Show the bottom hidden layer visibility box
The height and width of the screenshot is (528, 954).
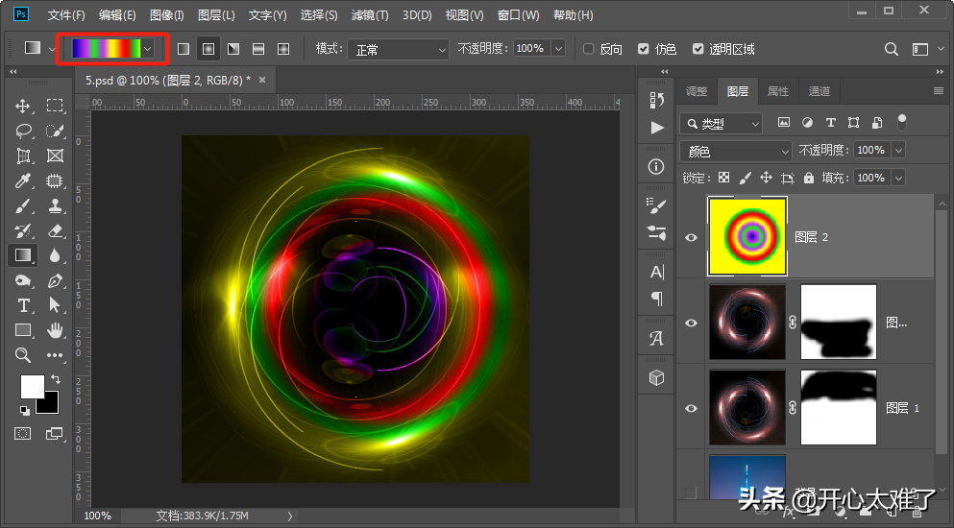pos(691,492)
